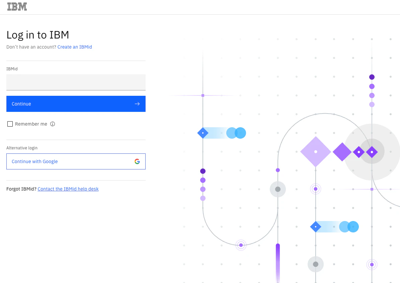Click the arrow icon on the Continue button

(x=137, y=104)
